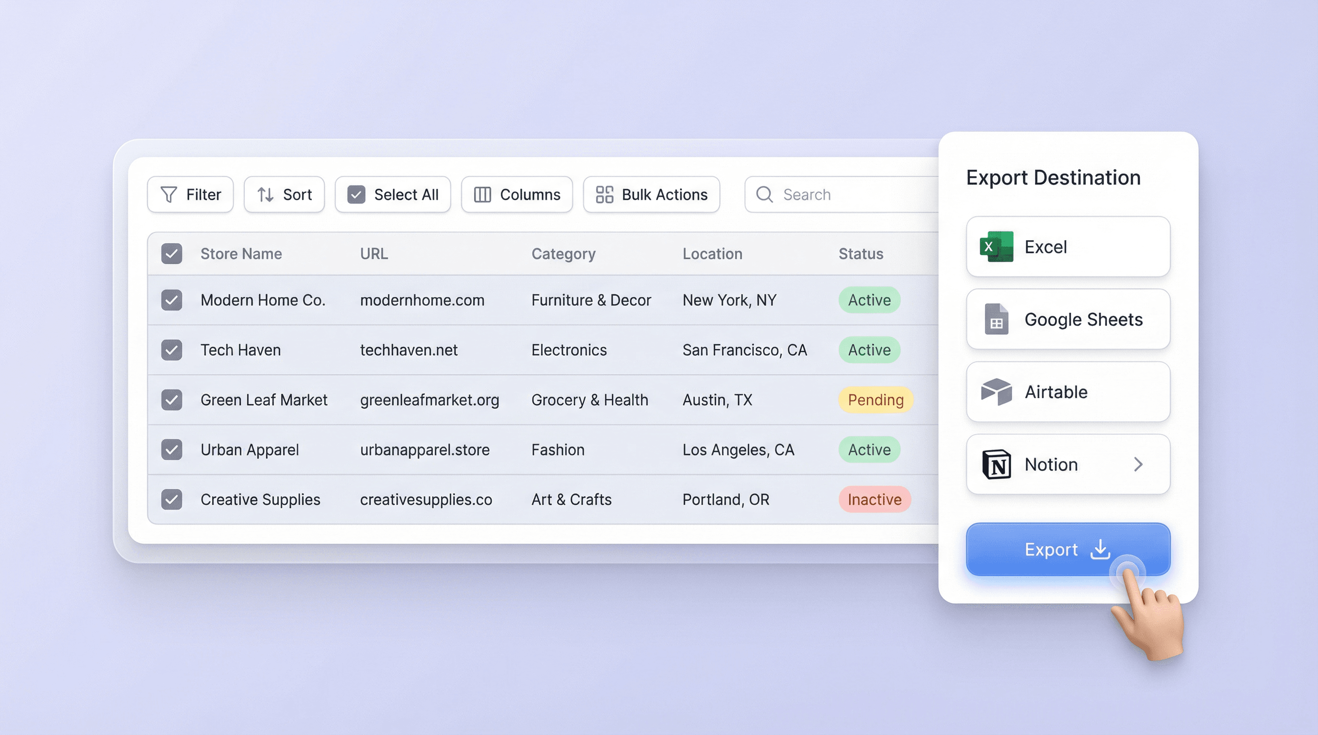Open the Select All control
1318x735 pixels.
pos(392,194)
